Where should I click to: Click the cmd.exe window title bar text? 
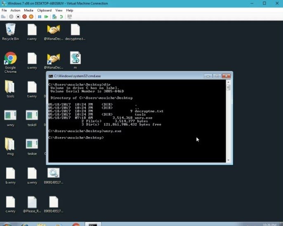78,76
